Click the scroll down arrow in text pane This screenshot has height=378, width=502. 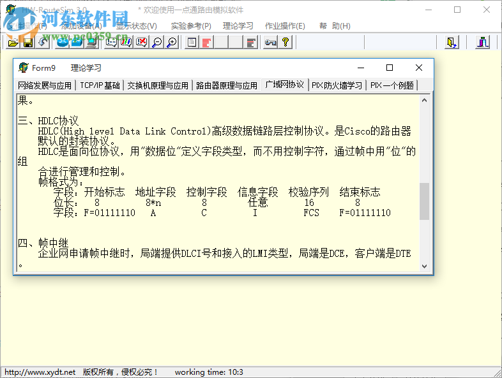[424, 266]
